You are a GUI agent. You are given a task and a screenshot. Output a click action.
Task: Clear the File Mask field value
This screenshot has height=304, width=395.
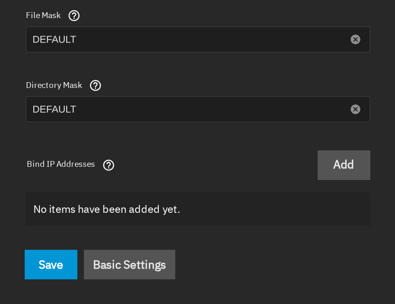[355, 39]
